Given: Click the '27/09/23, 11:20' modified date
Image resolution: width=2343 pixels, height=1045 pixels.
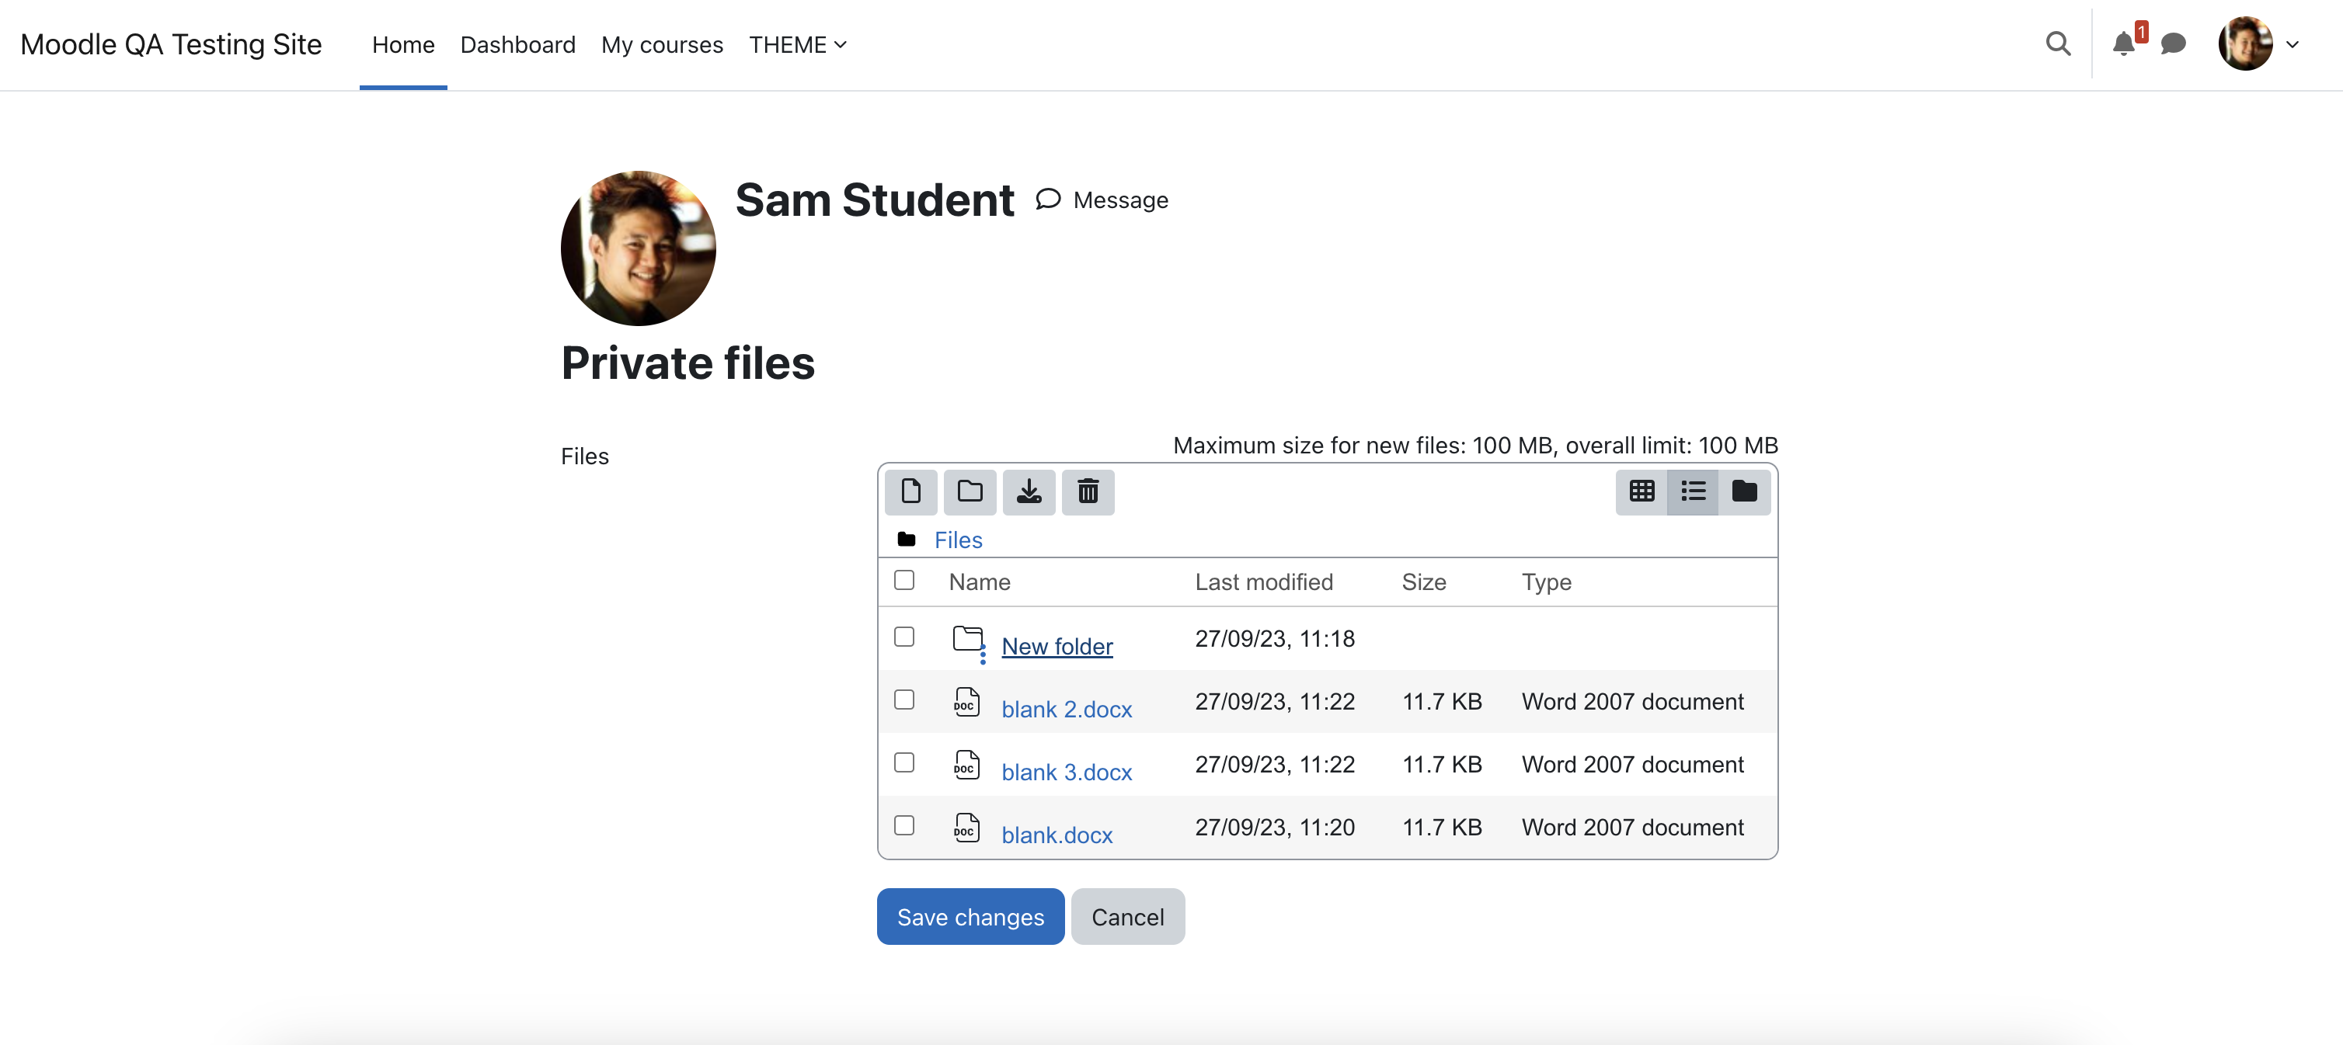Looking at the screenshot, I should 1274,827.
